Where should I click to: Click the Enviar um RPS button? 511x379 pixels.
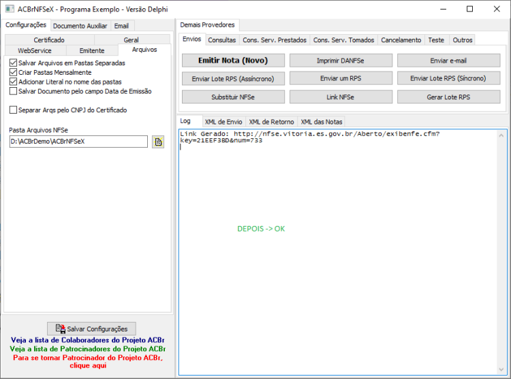pyautogui.click(x=341, y=79)
